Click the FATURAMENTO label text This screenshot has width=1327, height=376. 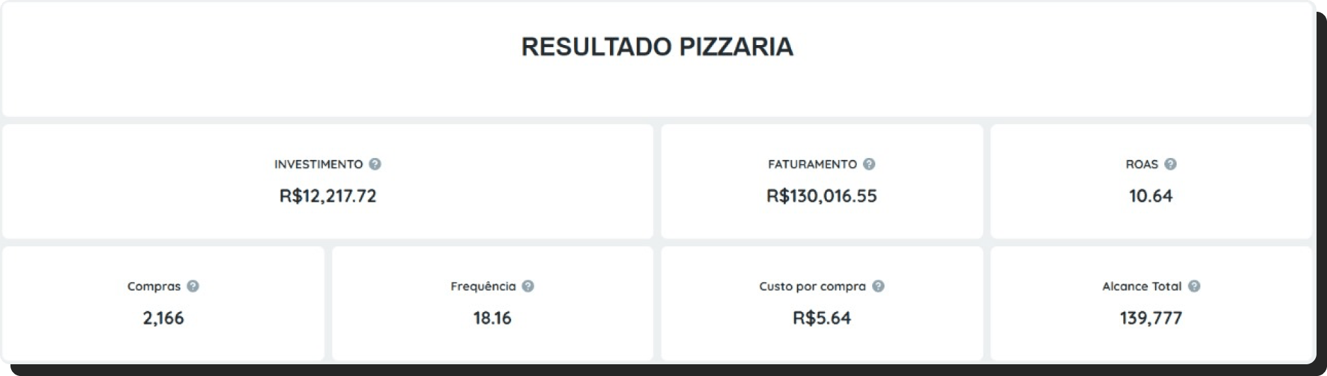[812, 164]
